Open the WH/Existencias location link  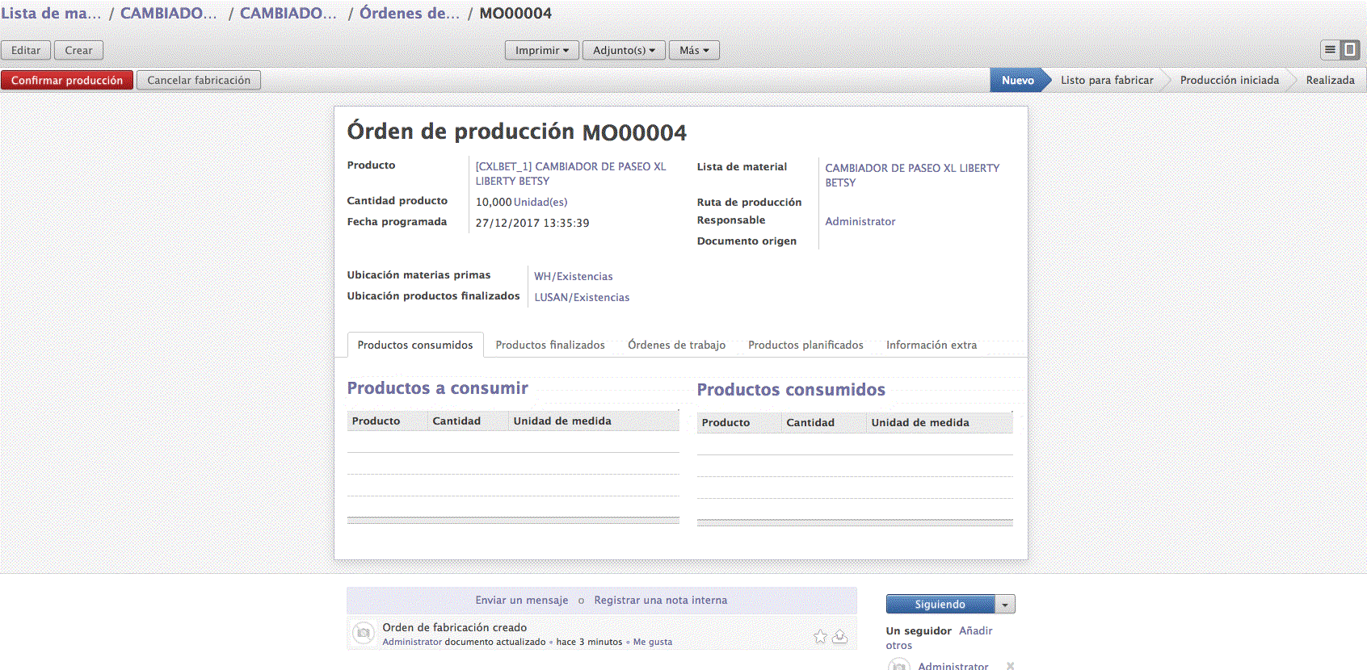573,276
